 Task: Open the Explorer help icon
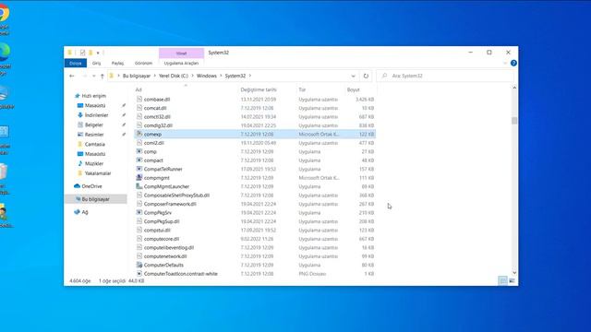513,64
